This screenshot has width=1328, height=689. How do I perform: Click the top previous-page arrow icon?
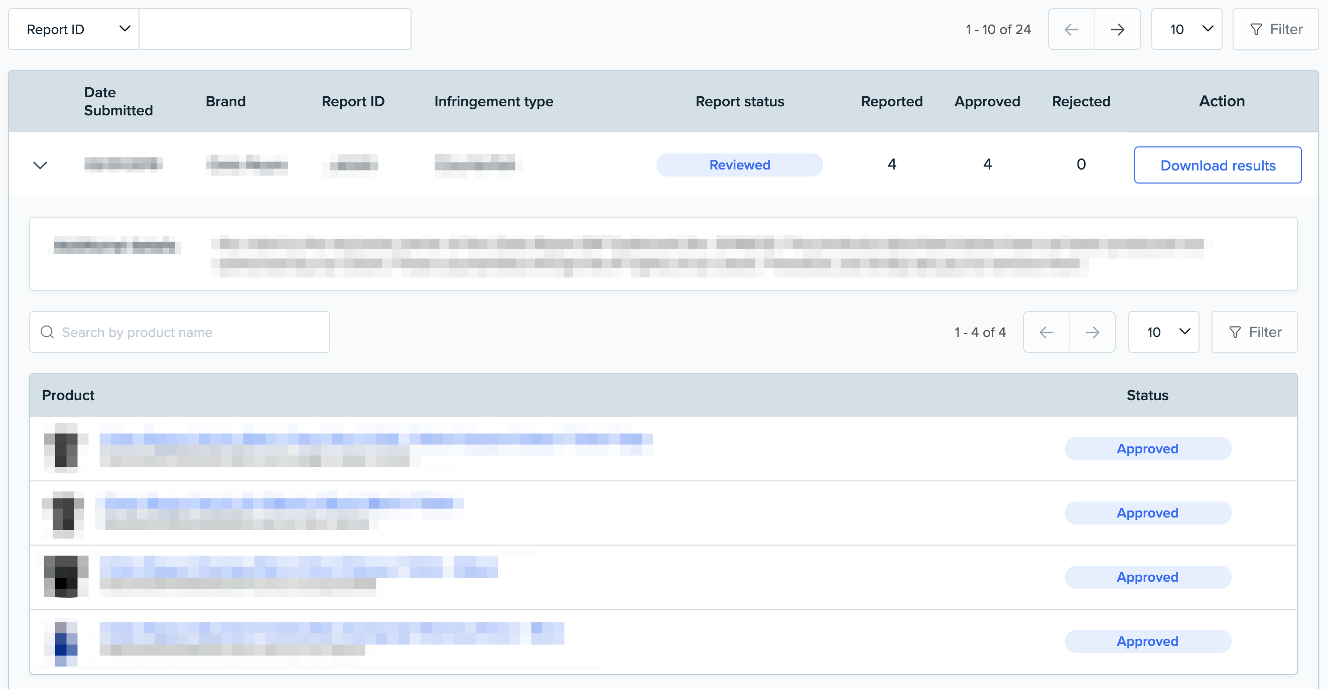(x=1071, y=30)
